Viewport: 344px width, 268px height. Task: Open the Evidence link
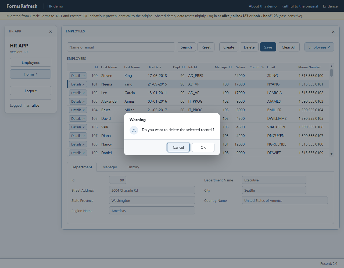click(330, 6)
